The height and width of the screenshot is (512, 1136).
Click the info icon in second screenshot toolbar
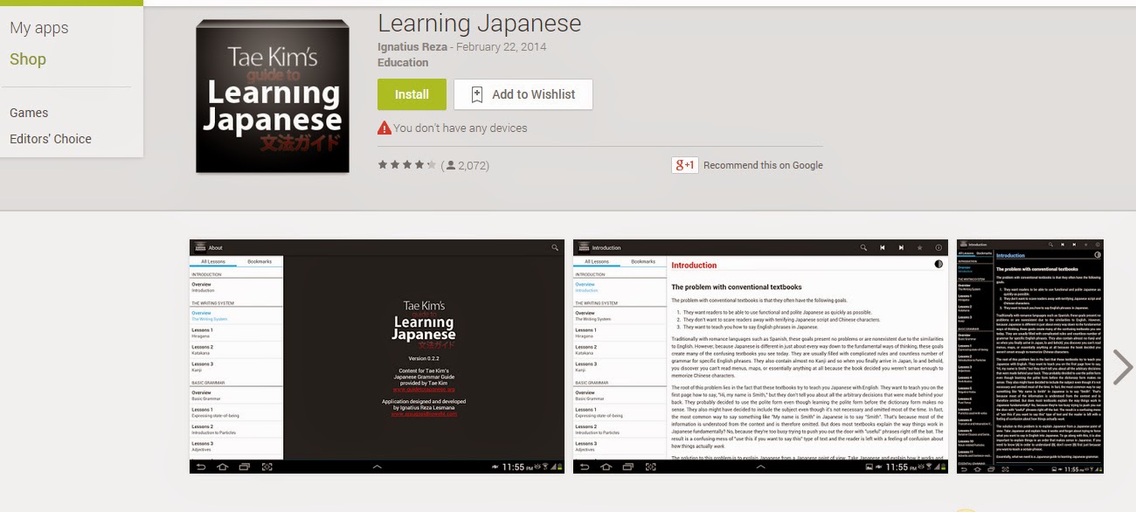click(x=939, y=248)
